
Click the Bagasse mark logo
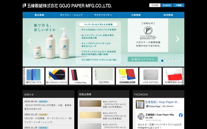pos(148,31)
